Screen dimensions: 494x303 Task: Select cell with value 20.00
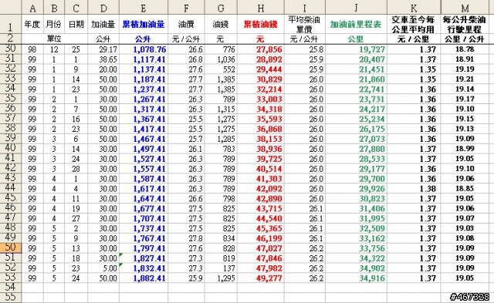pos(103,69)
